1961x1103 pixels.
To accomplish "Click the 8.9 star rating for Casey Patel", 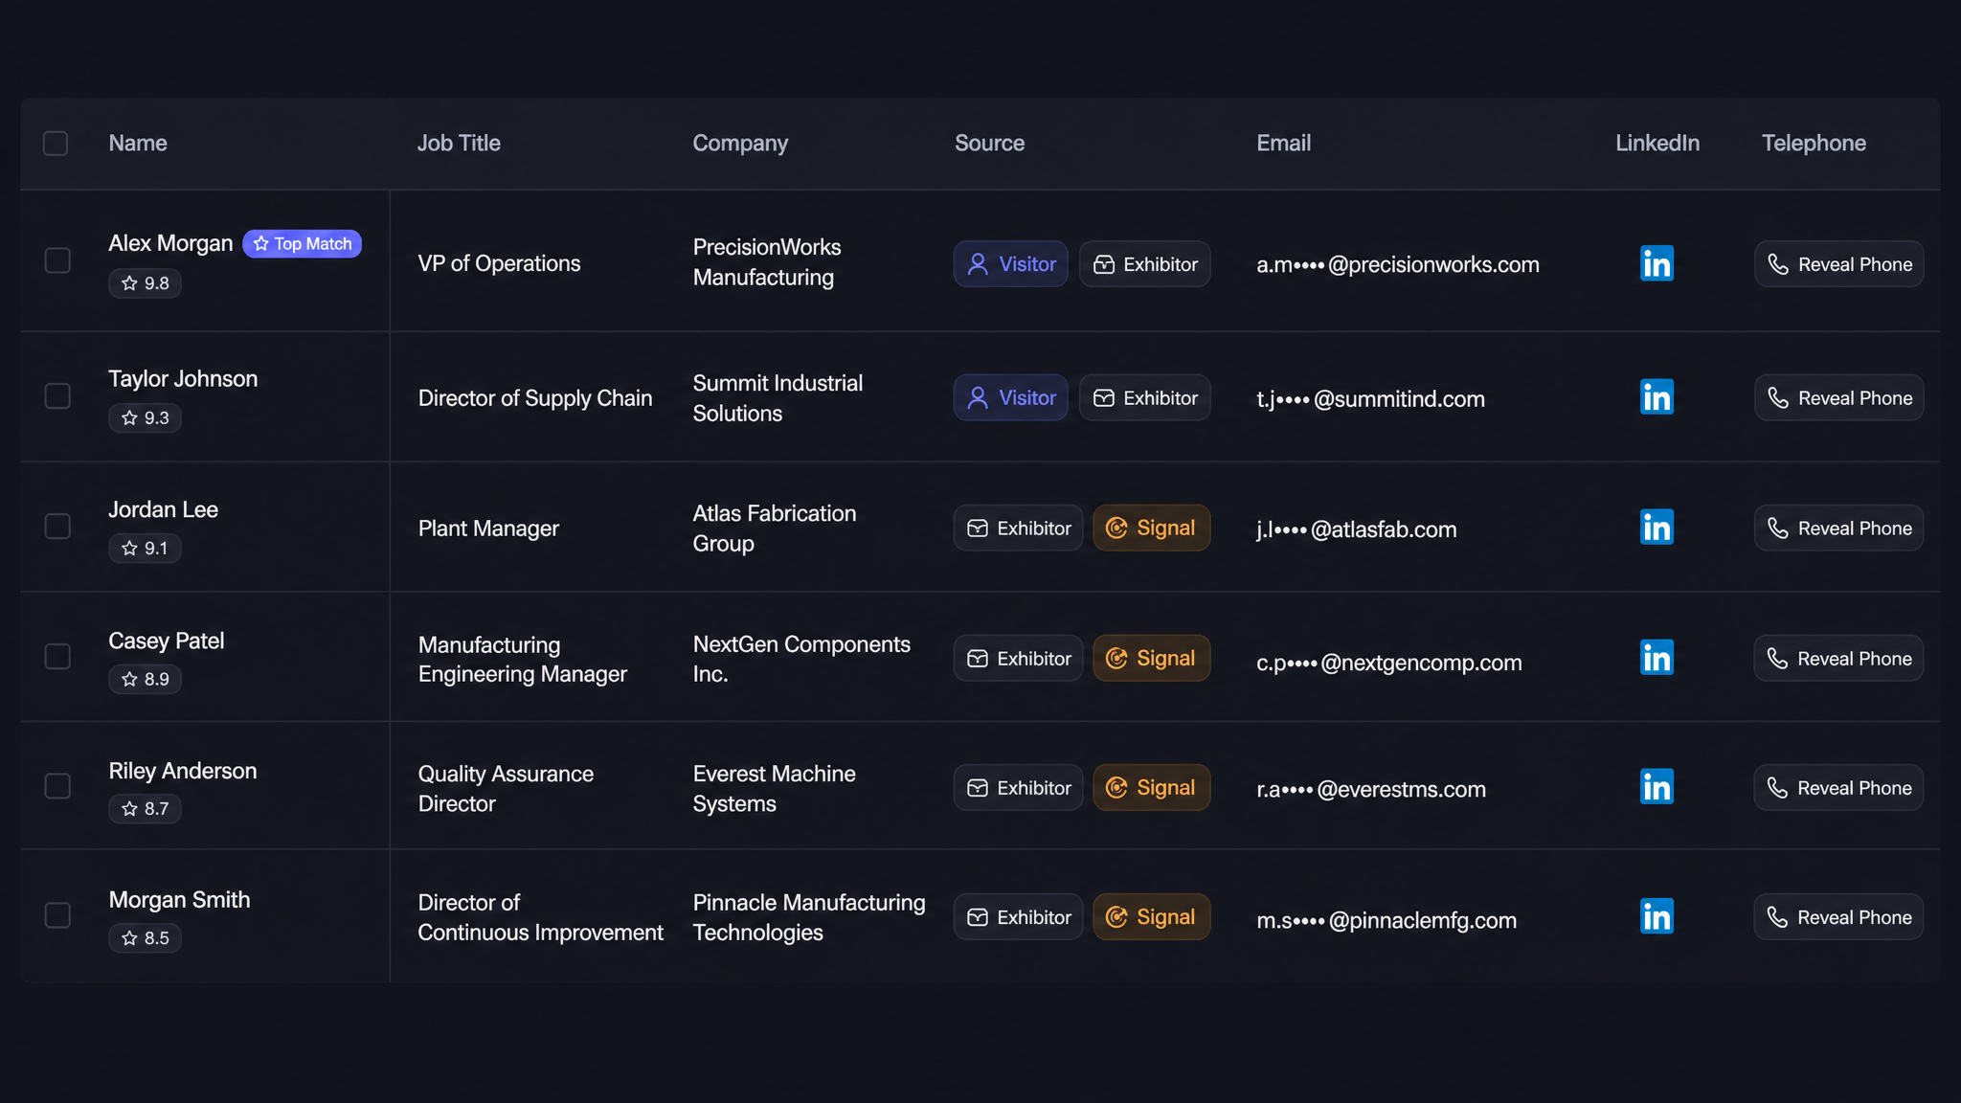I will (x=145, y=679).
